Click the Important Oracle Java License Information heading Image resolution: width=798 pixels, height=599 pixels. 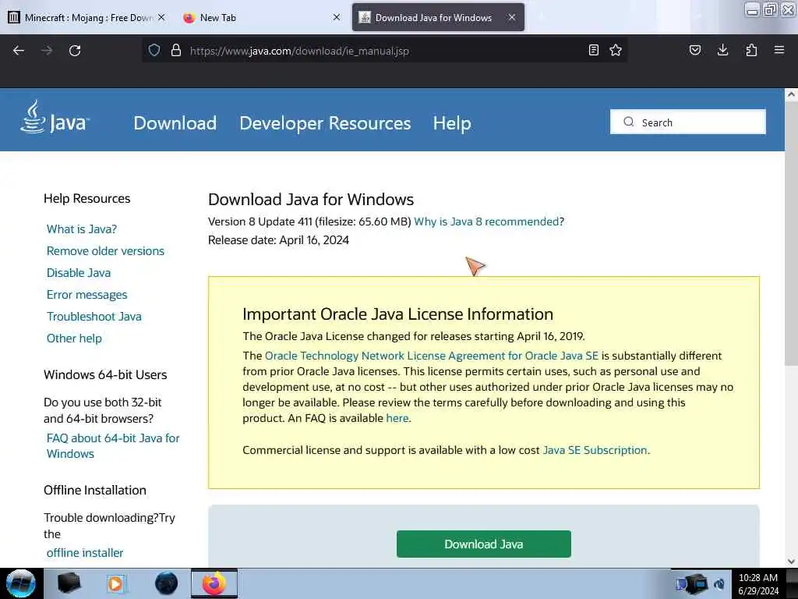(397, 314)
